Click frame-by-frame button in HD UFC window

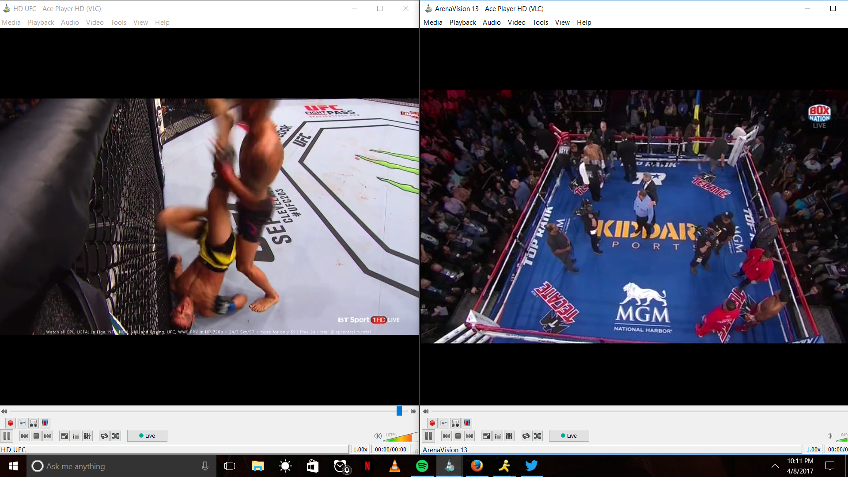[45, 423]
